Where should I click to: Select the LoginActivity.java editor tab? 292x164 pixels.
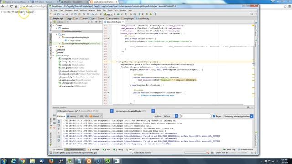point(114,22)
